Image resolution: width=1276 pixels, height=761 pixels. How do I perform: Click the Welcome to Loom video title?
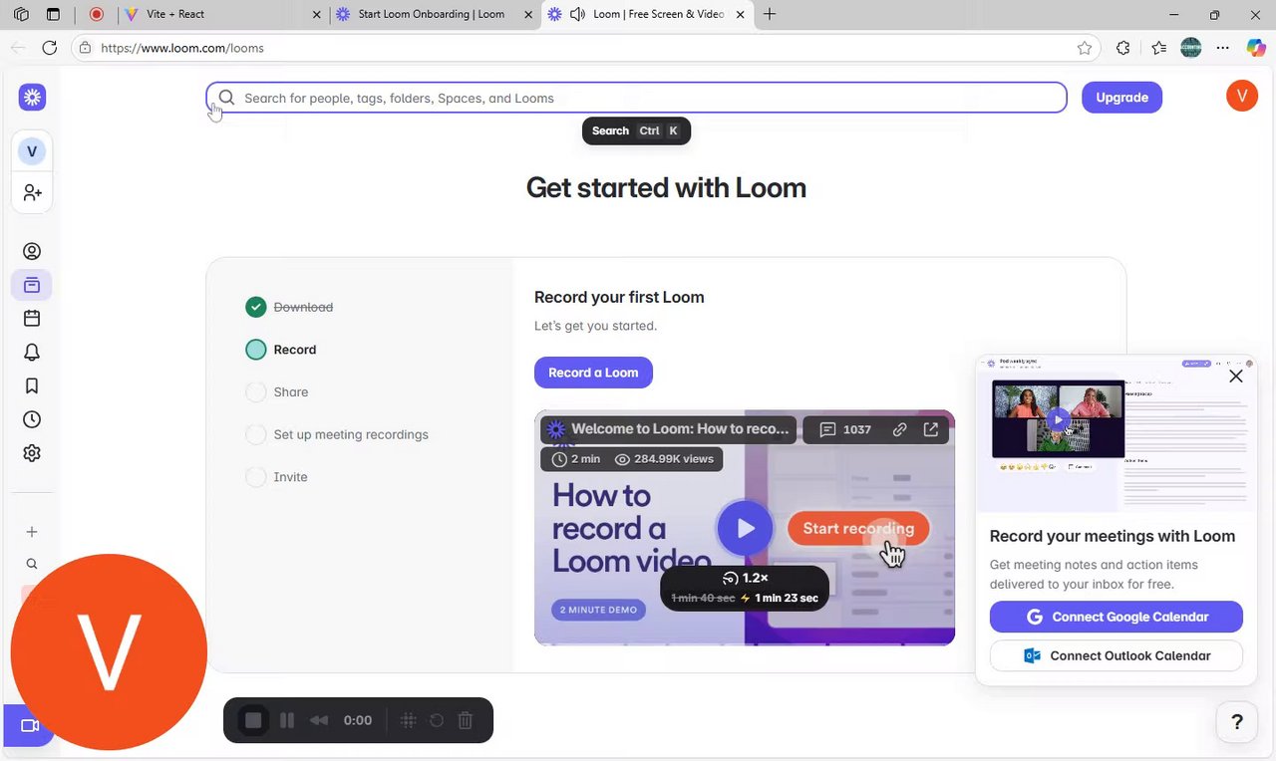(x=681, y=429)
